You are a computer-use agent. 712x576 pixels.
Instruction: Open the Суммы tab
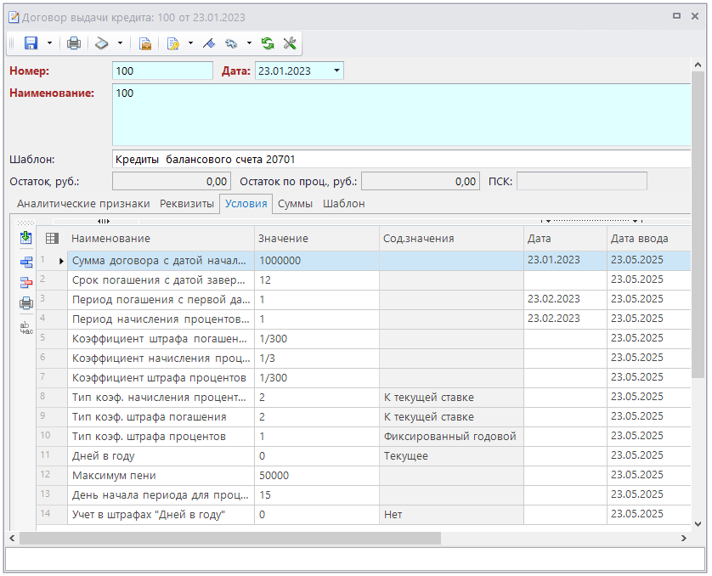[295, 204]
